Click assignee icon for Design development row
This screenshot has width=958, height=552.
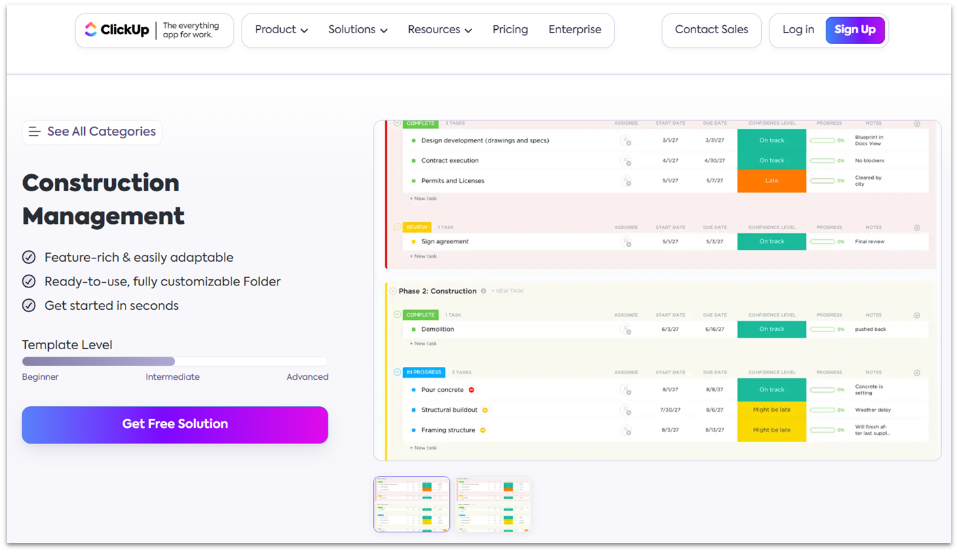626,141
